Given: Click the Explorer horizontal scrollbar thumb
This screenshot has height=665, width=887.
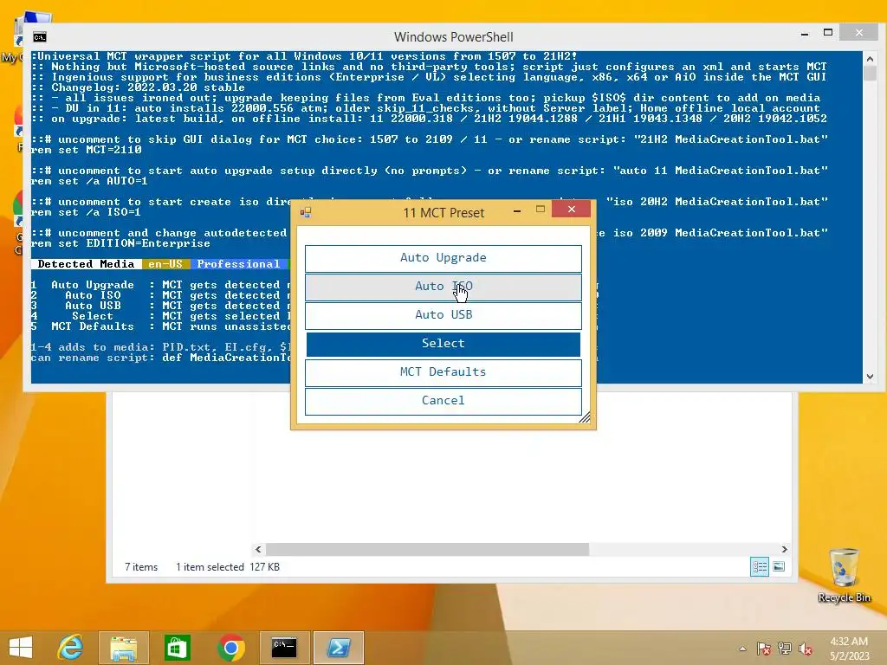Looking at the screenshot, I should (427, 549).
